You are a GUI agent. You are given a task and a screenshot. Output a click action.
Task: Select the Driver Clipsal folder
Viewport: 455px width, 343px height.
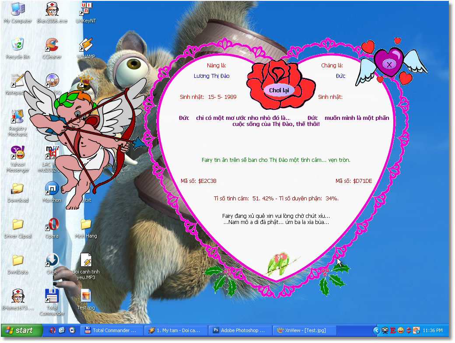(17, 228)
